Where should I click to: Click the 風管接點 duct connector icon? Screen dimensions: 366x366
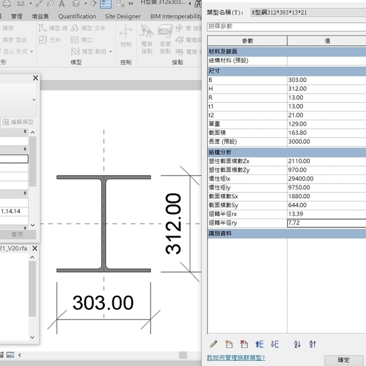[x=165, y=37]
